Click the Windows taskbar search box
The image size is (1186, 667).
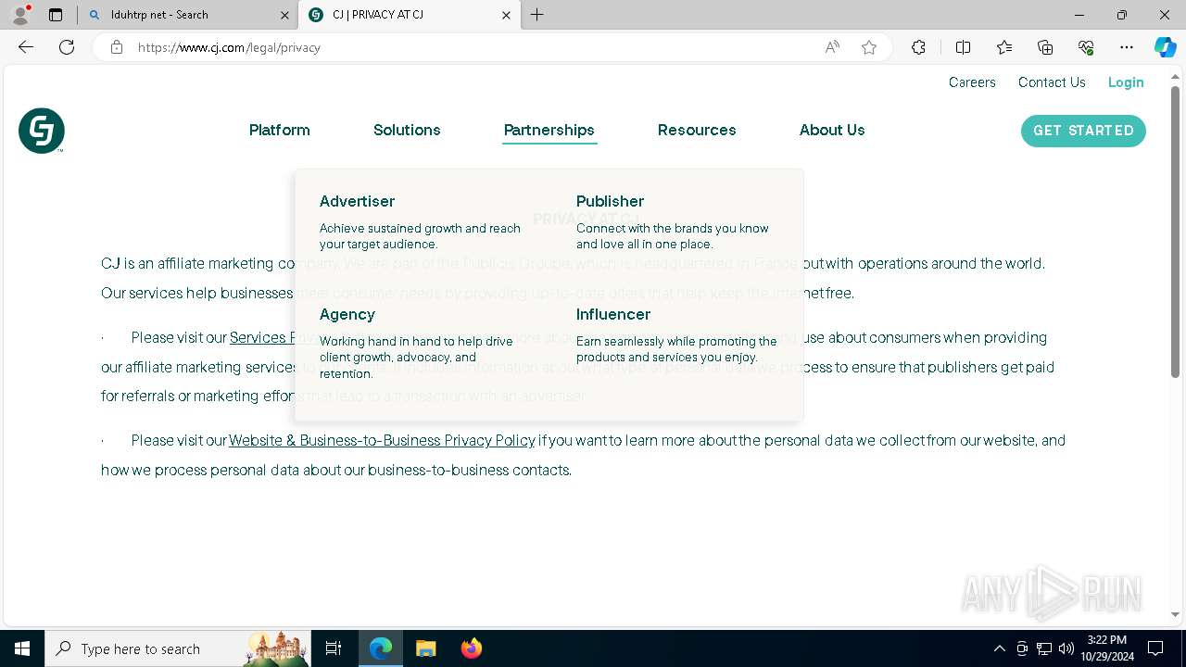(178, 648)
